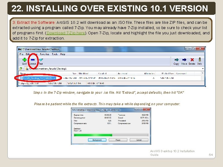Image resolution: width=223 pixels, height=167 pixels.
Task: Open the Favorites menu
Action: tap(45, 54)
